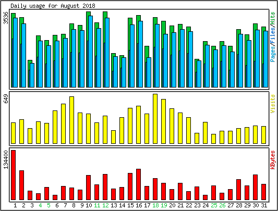278x211 pixels.
Task: Click the red KBytes bar for day 16
Action: [x=138, y=184]
